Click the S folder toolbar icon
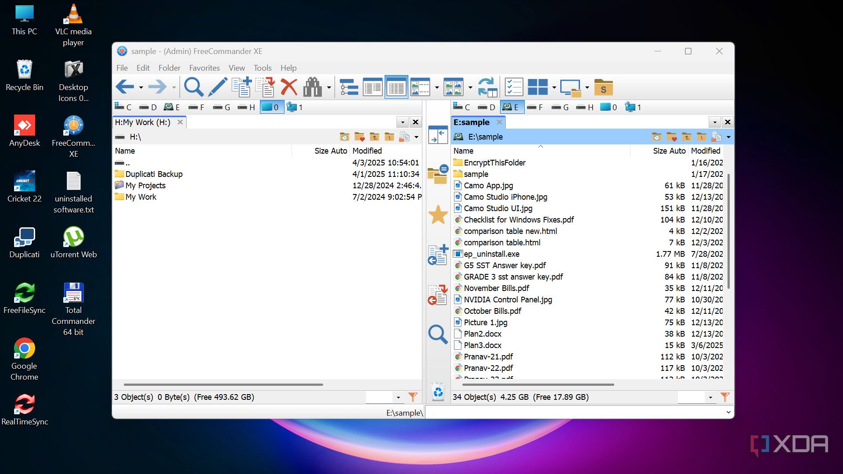Screen dimensions: 843x474 [603, 87]
